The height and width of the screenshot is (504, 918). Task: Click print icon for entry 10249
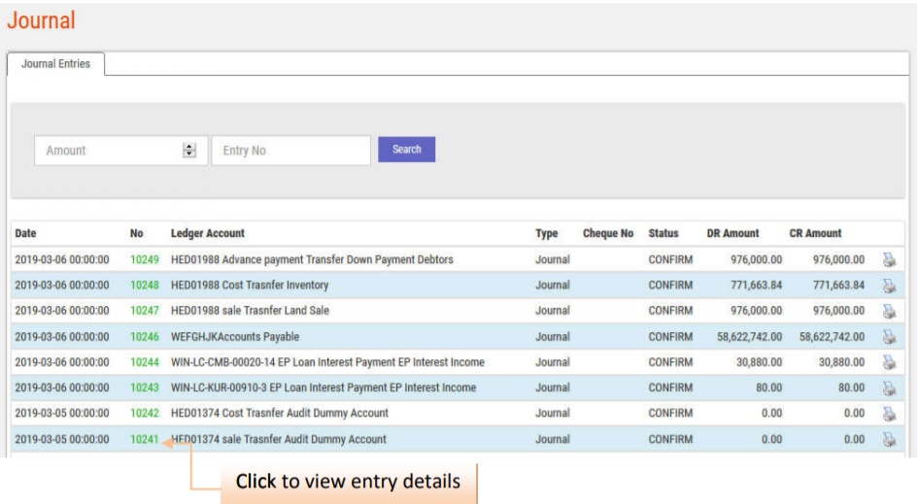(888, 259)
